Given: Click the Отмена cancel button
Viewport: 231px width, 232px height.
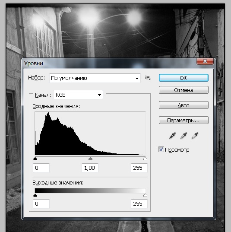Looking at the screenshot, I should (x=184, y=90).
